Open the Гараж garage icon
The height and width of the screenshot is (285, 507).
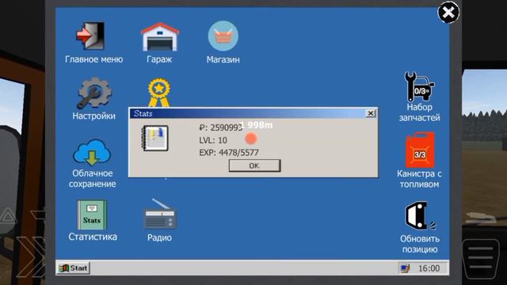(x=160, y=36)
